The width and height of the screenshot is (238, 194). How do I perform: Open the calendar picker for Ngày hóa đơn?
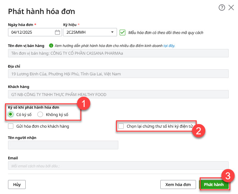pyautogui.click(x=57, y=32)
